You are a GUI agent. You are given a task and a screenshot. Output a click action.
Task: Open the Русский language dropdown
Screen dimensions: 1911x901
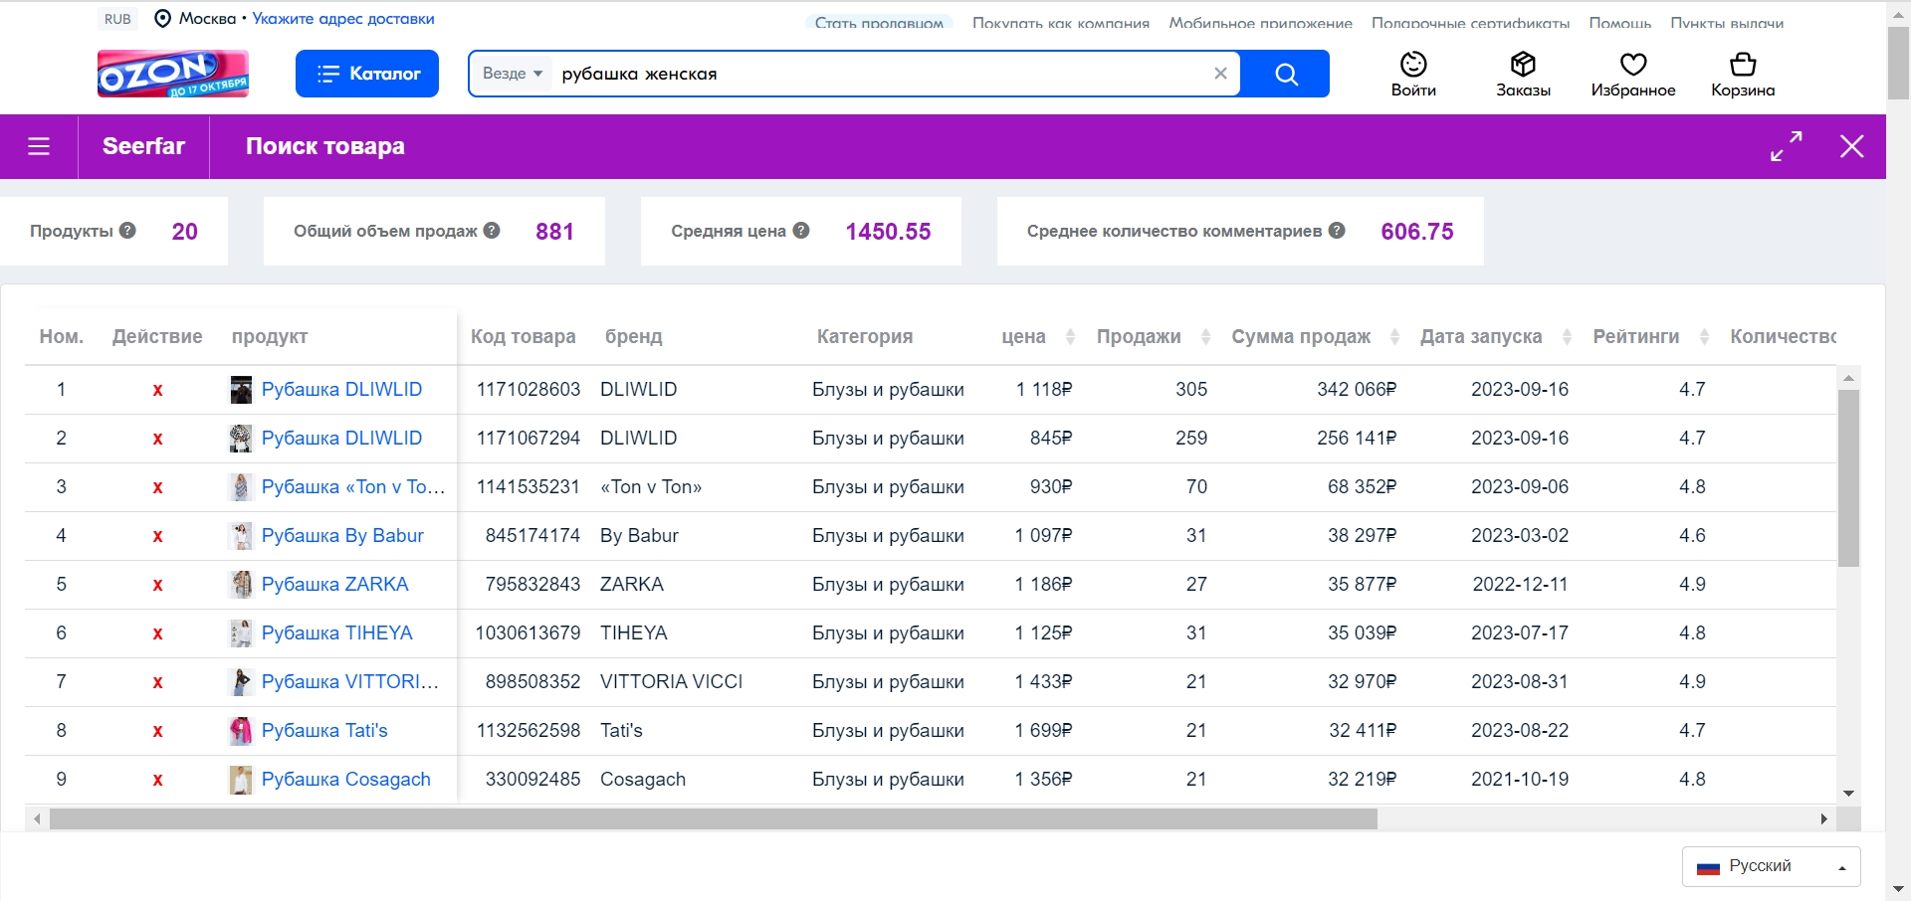click(x=1771, y=866)
